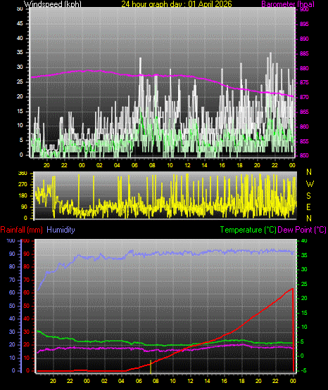
Task: Click the Rainfall (mm) legend label
Action: pos(21,230)
